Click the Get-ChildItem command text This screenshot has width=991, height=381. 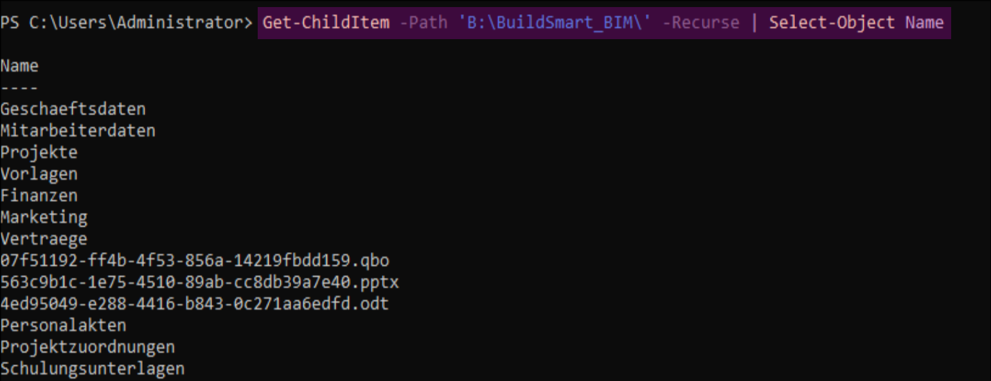[326, 23]
